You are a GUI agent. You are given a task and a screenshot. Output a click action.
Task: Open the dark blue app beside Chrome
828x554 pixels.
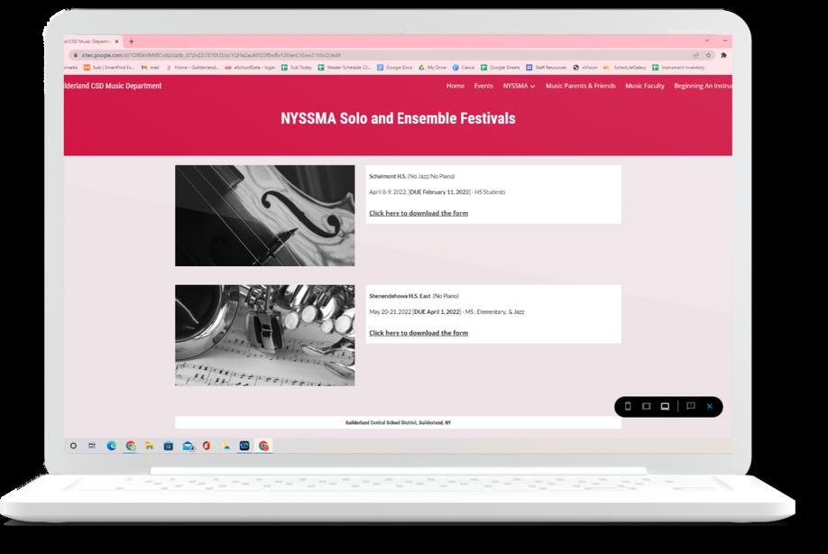(244, 446)
